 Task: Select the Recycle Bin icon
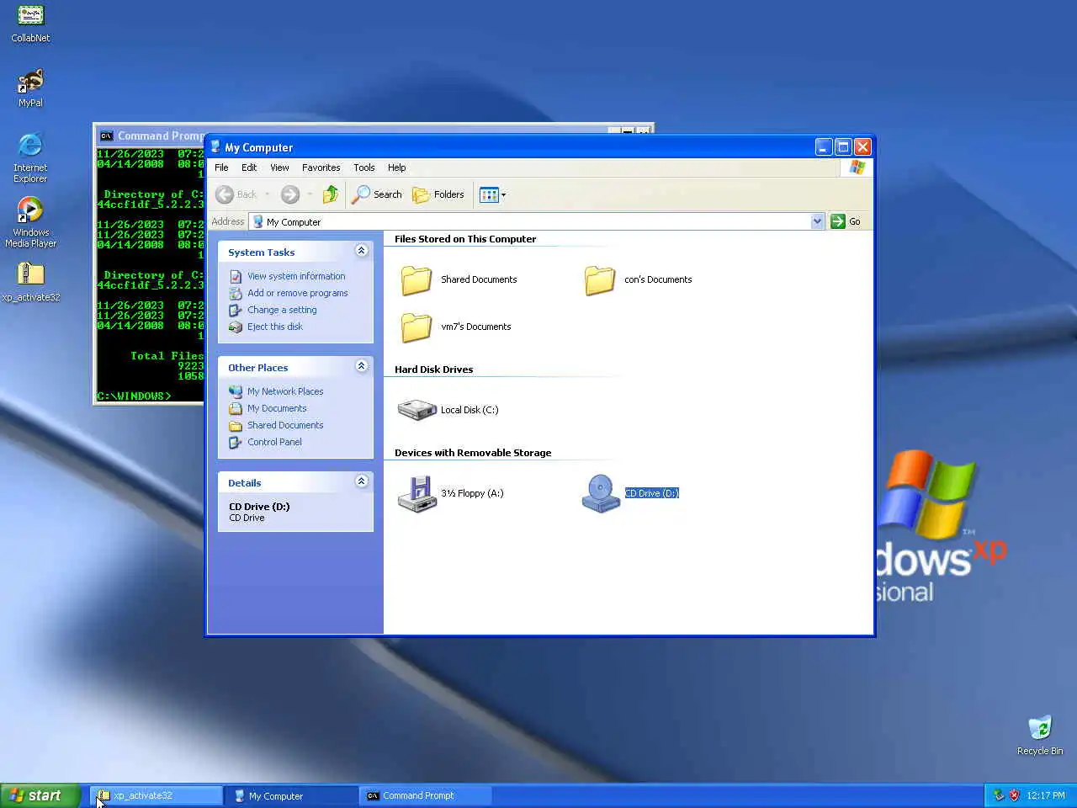point(1040,735)
